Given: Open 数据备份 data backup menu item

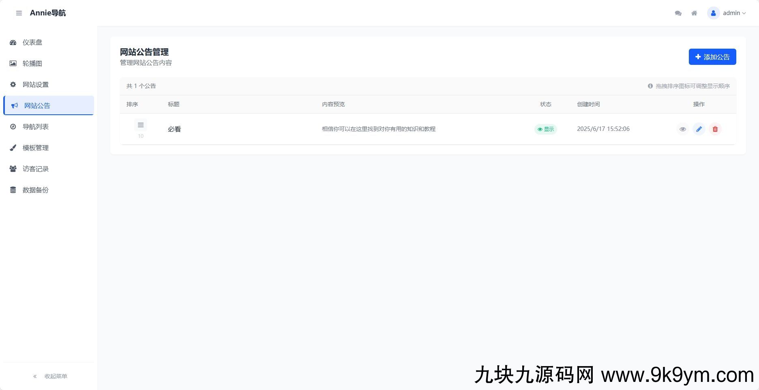Looking at the screenshot, I should (49, 190).
